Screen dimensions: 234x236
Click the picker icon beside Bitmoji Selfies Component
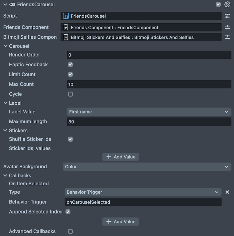click(227, 37)
